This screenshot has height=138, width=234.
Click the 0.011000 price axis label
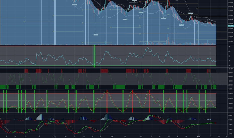click(x=231, y=41)
